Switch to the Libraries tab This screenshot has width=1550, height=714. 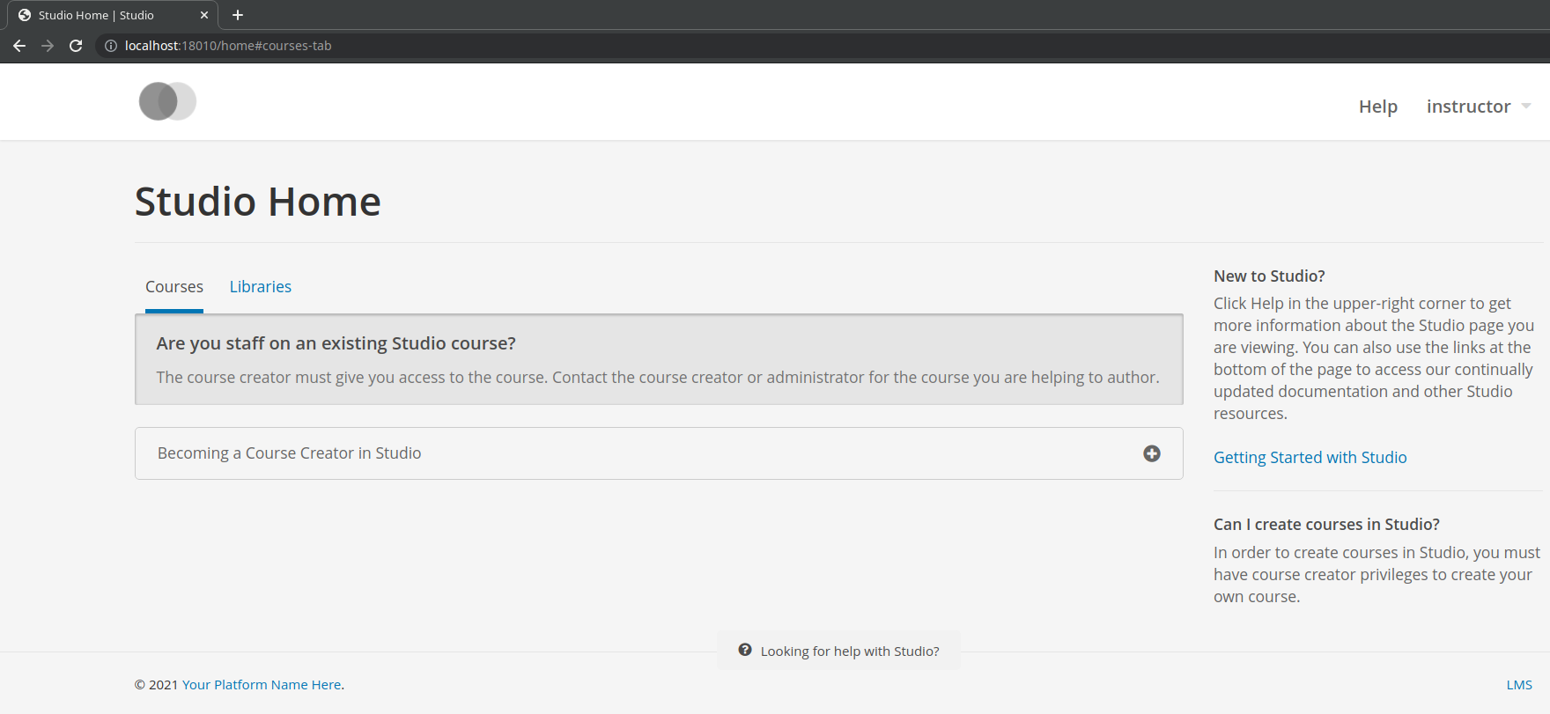261,287
